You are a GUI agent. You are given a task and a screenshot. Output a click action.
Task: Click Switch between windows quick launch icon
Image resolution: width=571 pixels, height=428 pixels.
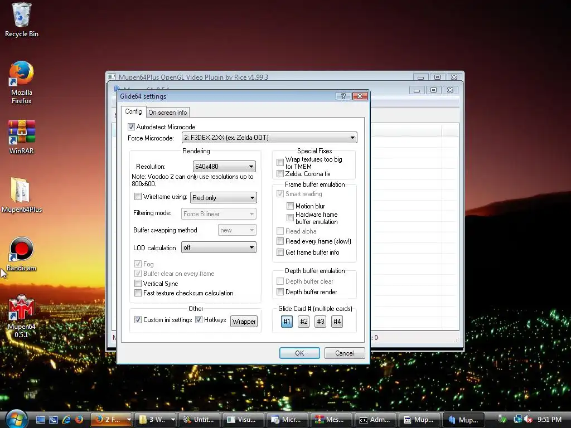pyautogui.click(x=54, y=420)
